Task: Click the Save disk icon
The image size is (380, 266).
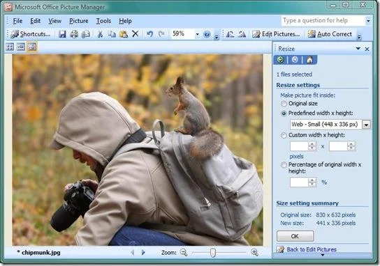Action: [x=62, y=34]
